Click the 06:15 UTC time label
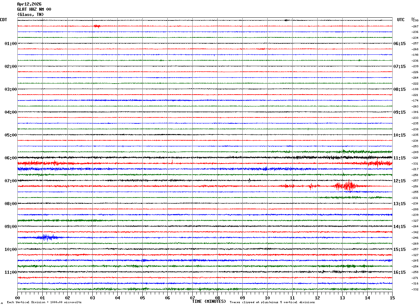This screenshot has height=307, width=420. 399,44
